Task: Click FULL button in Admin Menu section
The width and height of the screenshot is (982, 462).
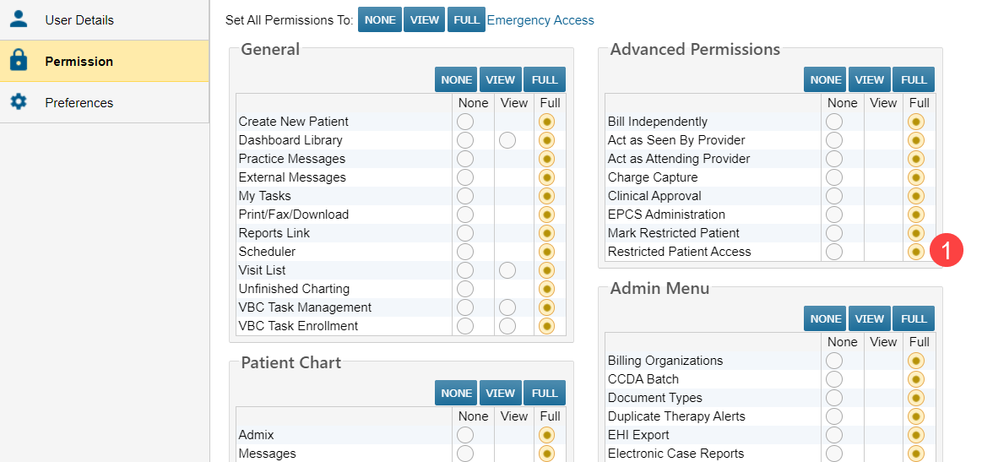Action: click(x=914, y=318)
